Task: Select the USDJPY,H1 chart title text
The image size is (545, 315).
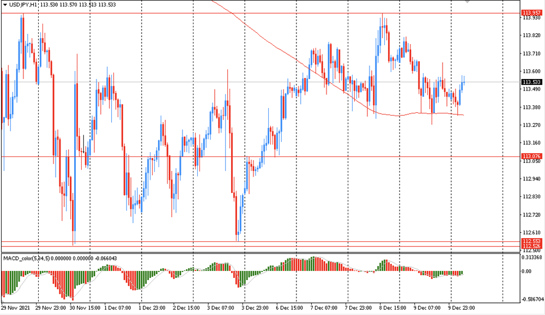Action: (23, 5)
